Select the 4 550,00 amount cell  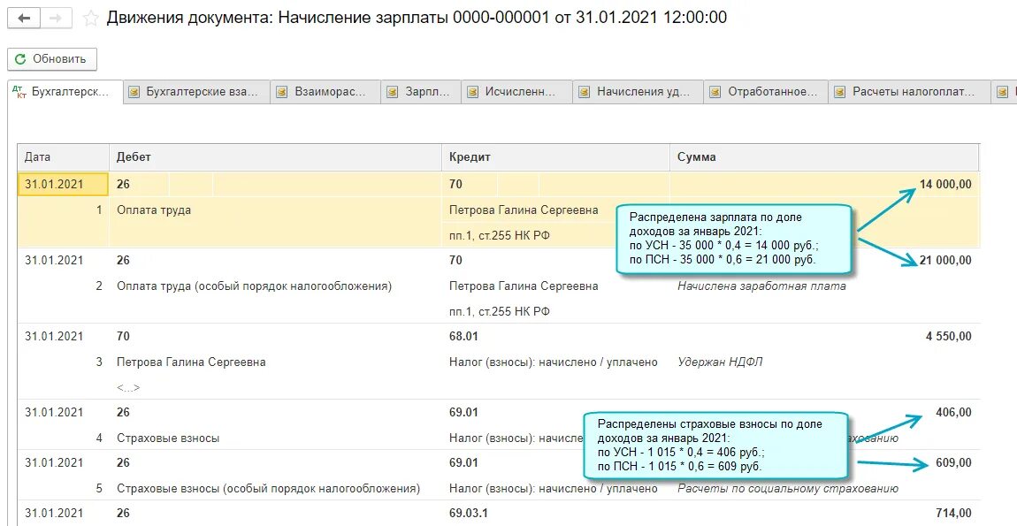948,336
